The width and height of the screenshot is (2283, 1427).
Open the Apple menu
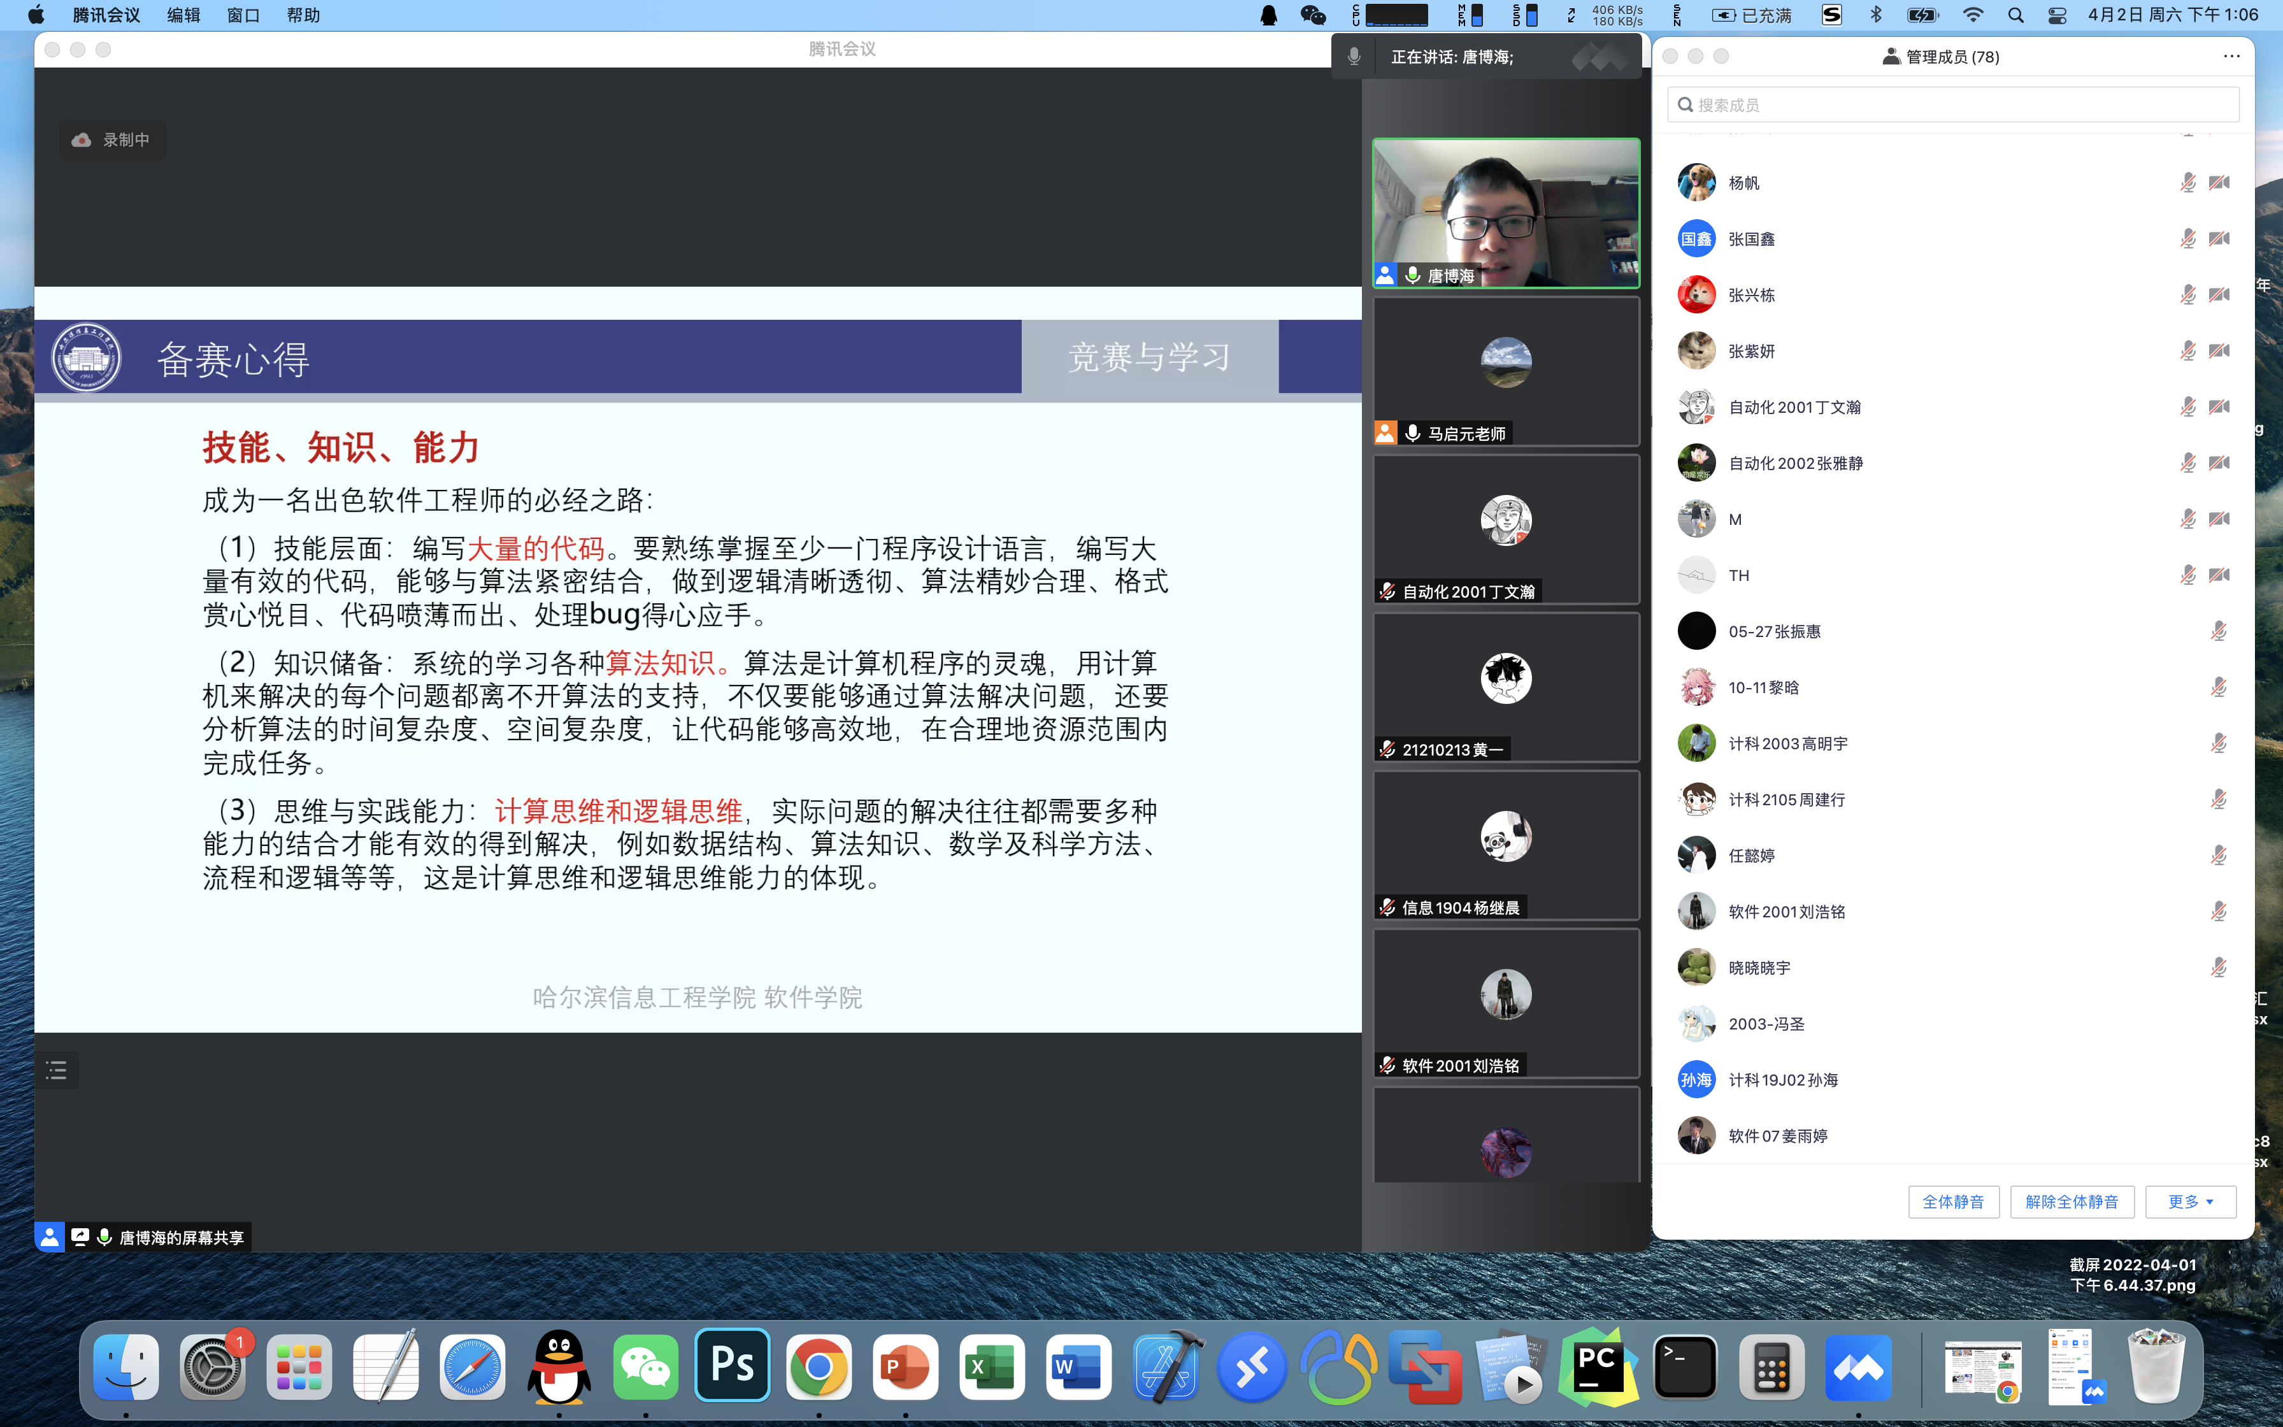coord(37,15)
